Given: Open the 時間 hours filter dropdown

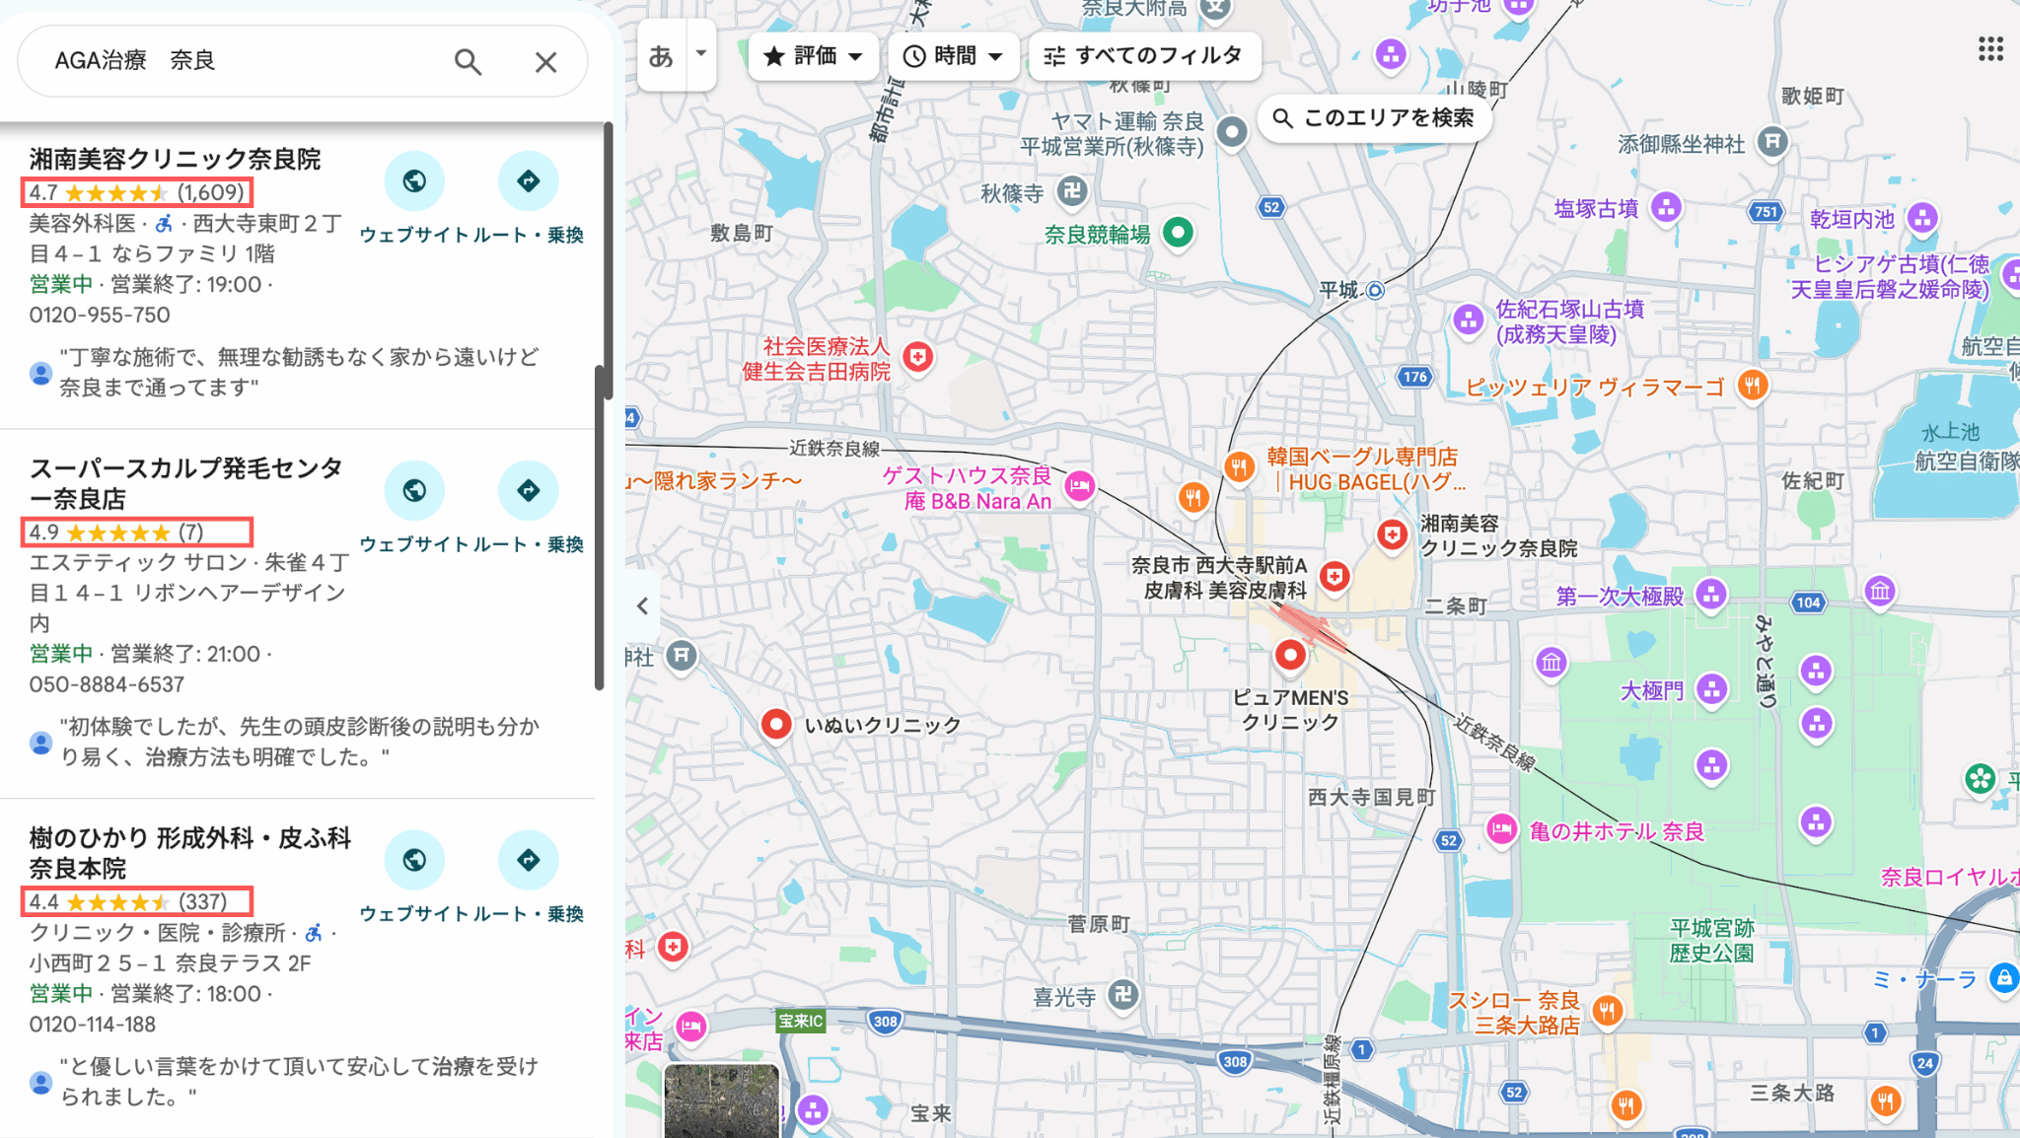Looking at the screenshot, I should click(x=953, y=56).
